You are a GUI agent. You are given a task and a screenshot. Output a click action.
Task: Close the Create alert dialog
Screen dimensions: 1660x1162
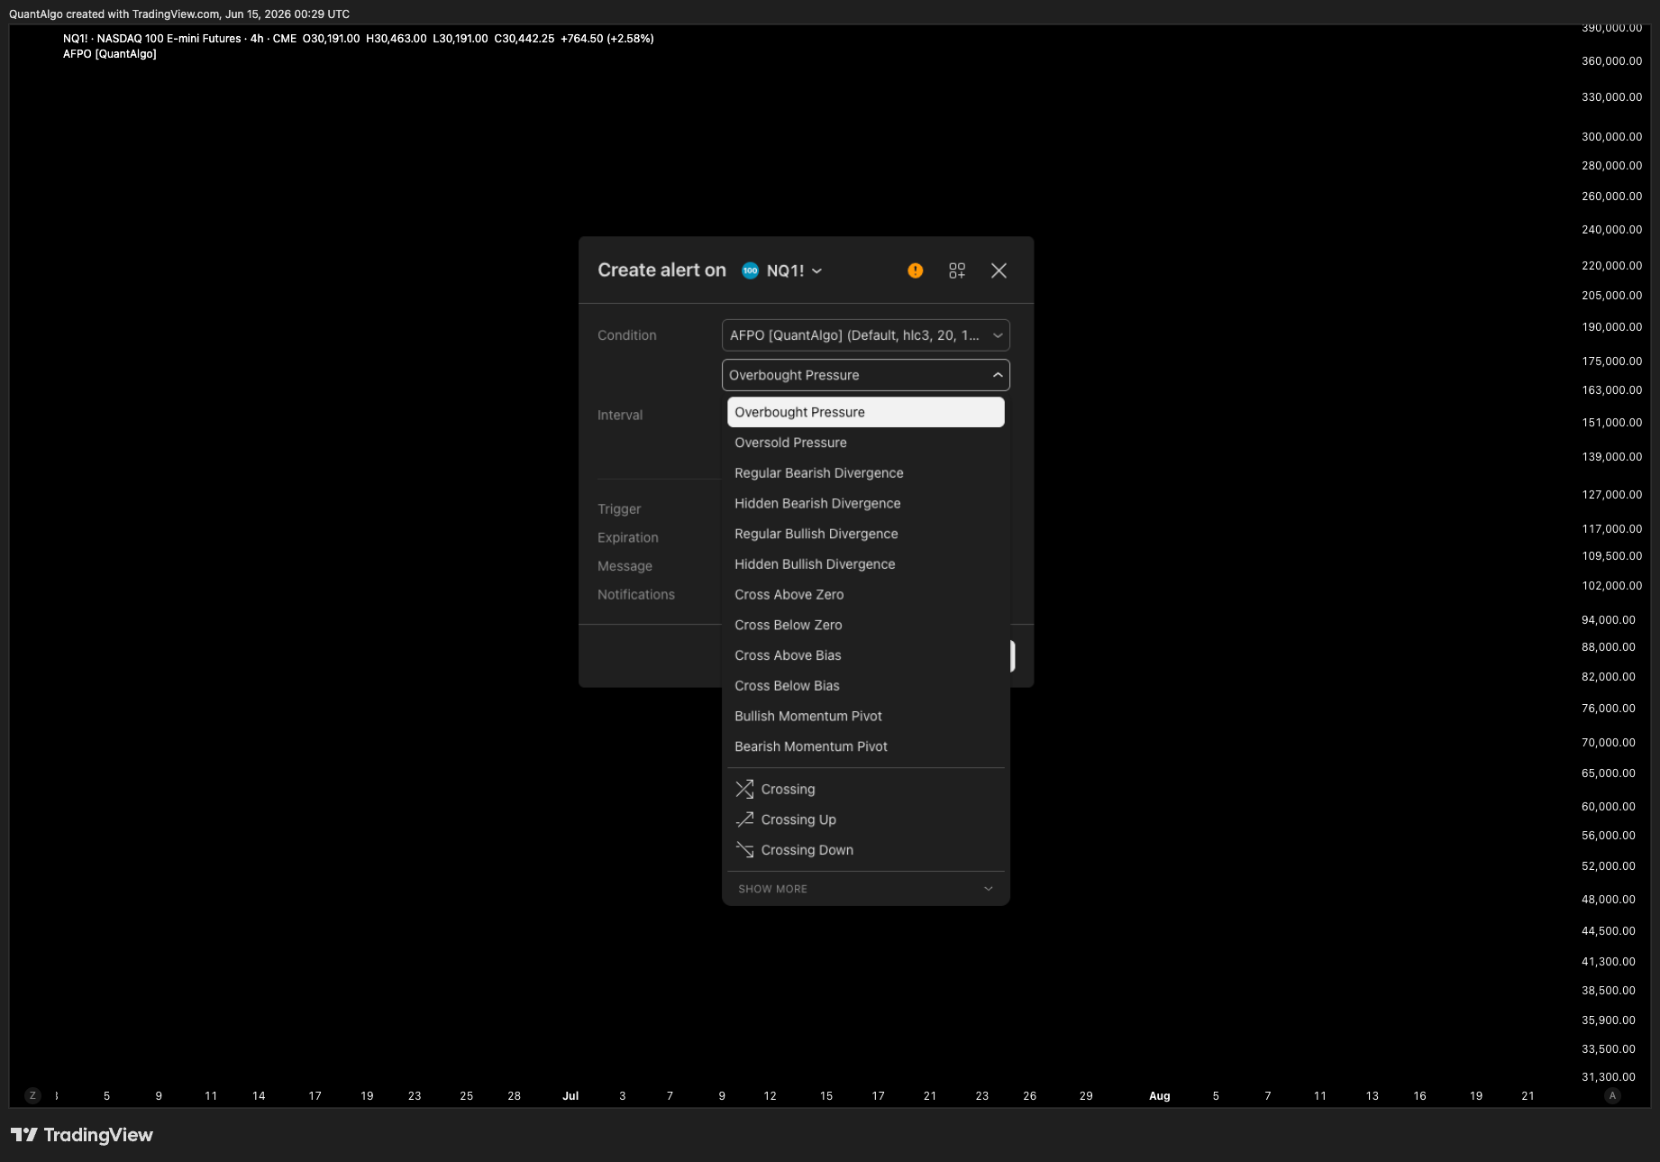click(x=999, y=270)
